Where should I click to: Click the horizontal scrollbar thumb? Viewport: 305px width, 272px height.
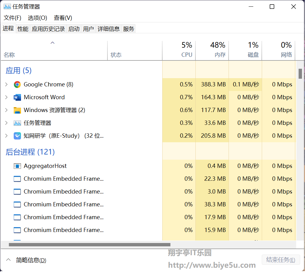click(x=89, y=245)
